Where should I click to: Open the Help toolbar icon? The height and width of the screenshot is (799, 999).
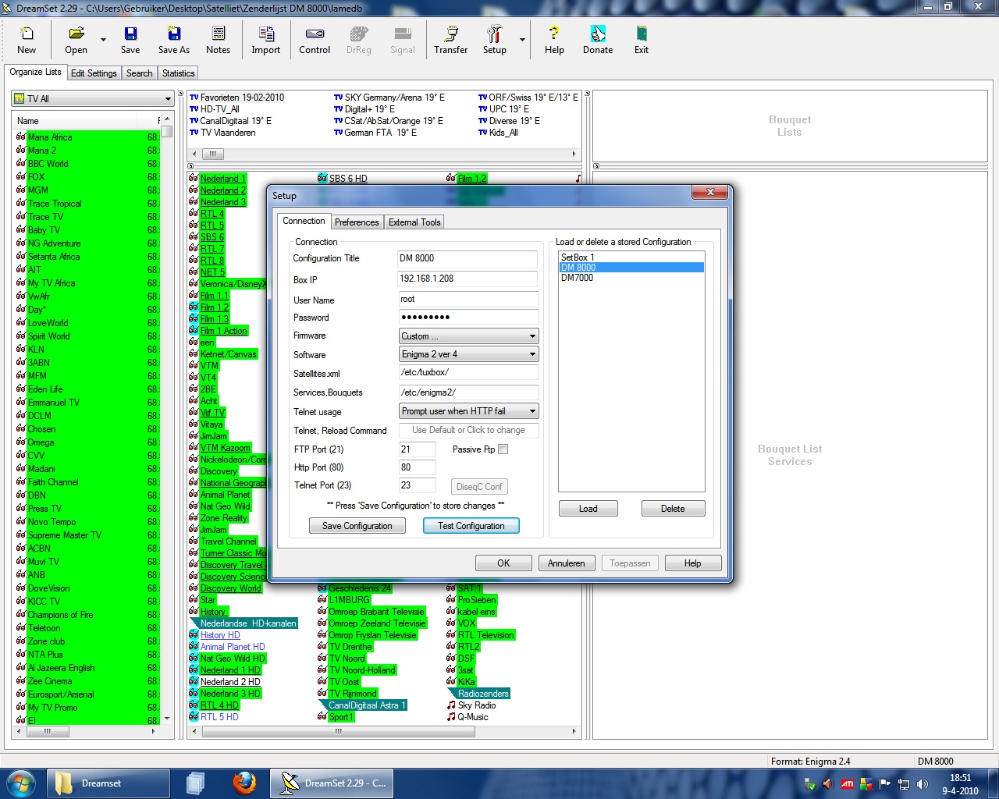point(554,41)
